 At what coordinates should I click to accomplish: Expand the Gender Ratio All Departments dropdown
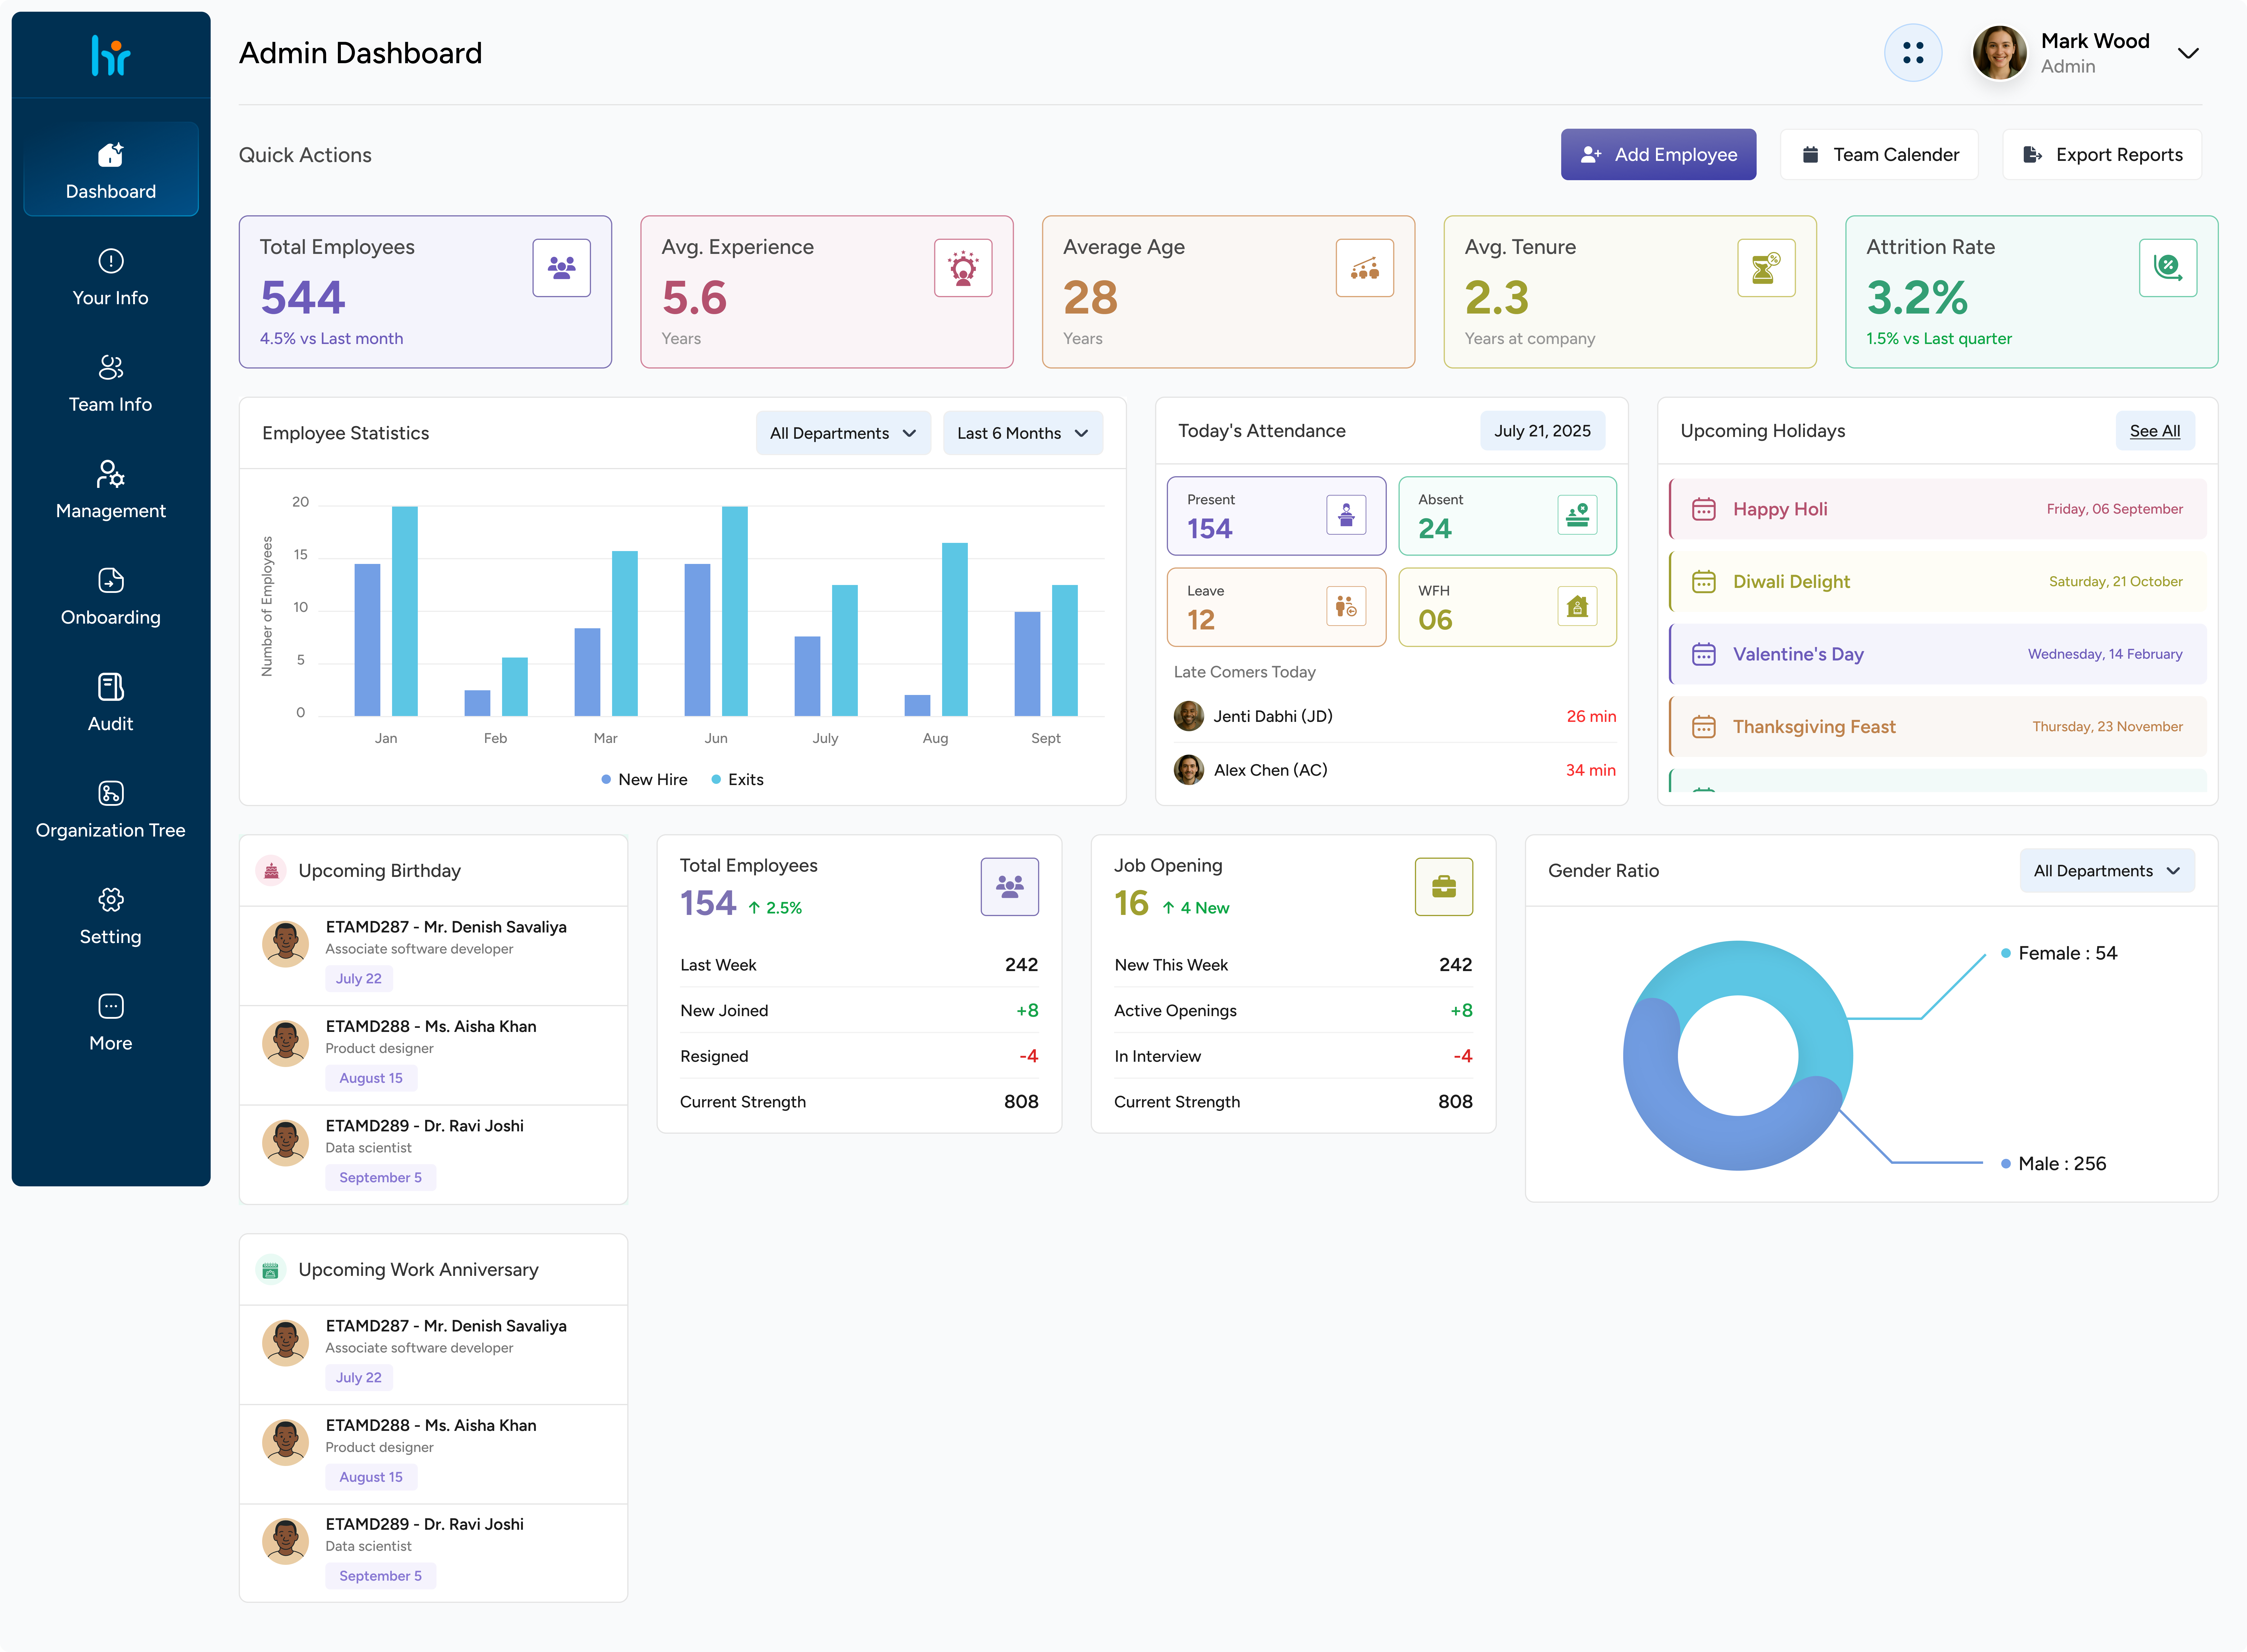coord(2106,871)
